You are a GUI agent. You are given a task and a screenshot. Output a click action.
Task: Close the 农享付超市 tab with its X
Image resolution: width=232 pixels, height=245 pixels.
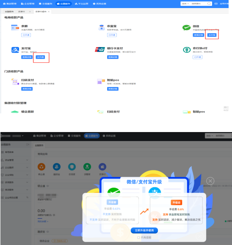49,11
